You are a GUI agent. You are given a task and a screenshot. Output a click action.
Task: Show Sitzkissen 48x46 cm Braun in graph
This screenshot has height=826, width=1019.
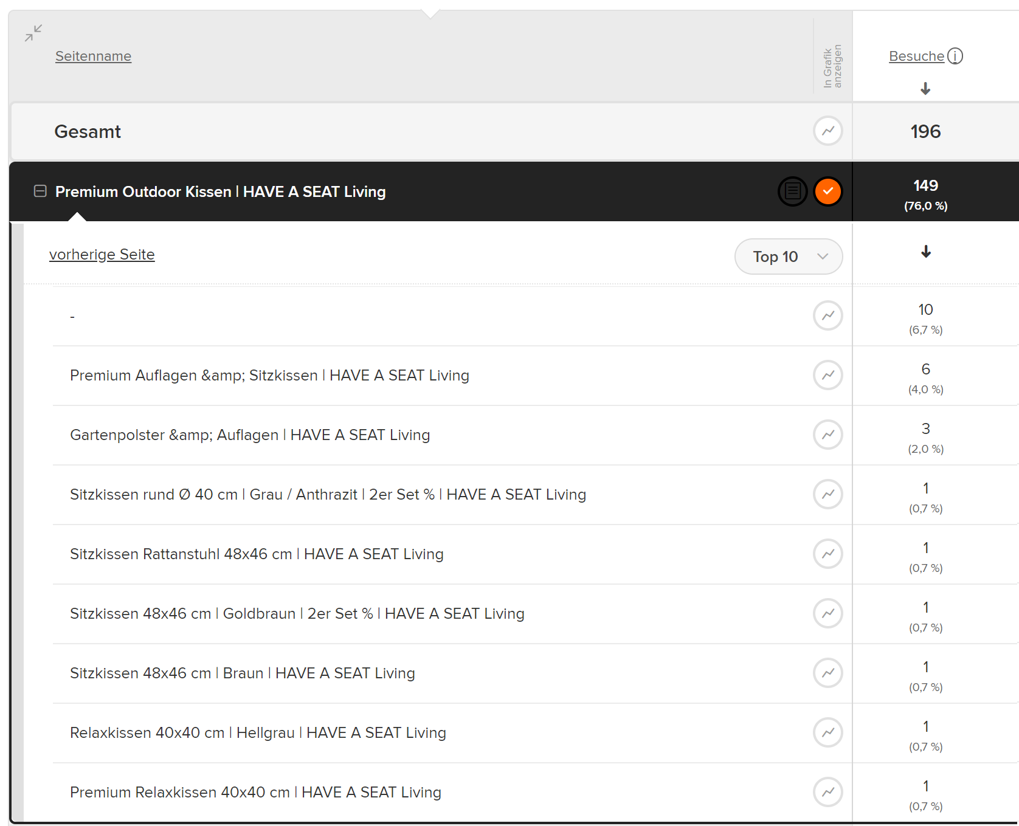828,673
